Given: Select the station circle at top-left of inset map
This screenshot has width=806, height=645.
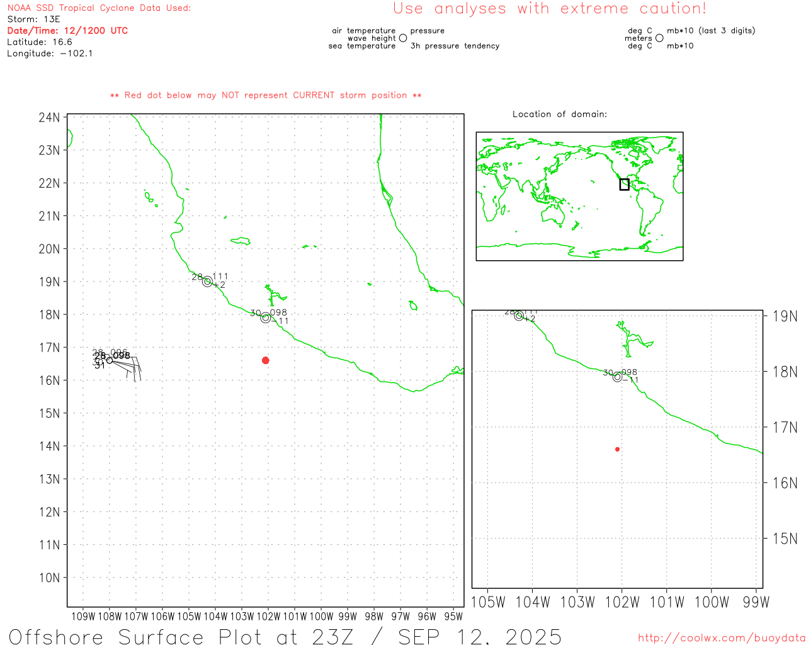Looking at the screenshot, I should click(x=519, y=316).
